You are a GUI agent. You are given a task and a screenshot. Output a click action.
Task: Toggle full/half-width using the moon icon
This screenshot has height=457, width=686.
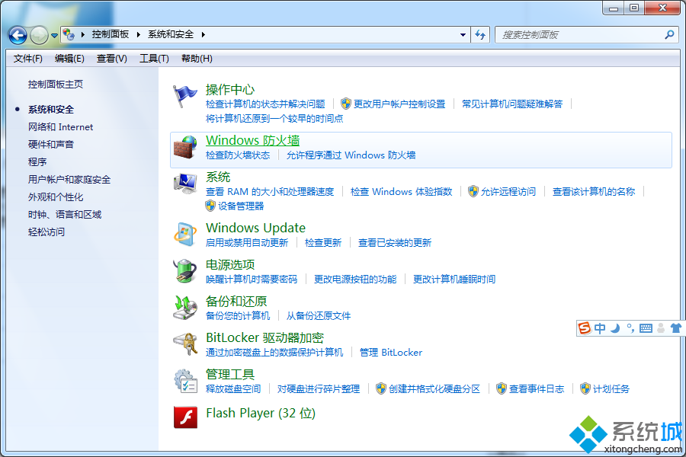click(x=614, y=328)
